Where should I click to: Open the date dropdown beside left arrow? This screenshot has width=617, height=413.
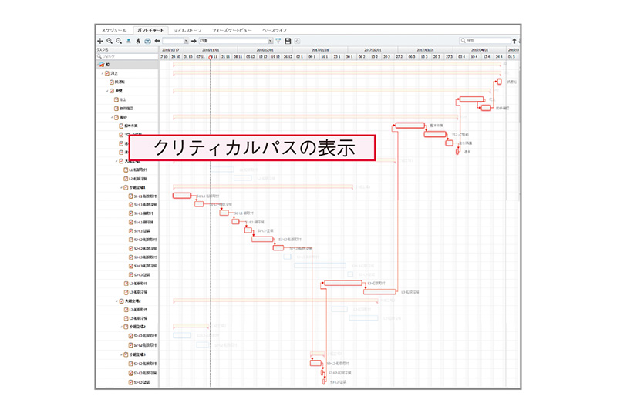click(185, 40)
